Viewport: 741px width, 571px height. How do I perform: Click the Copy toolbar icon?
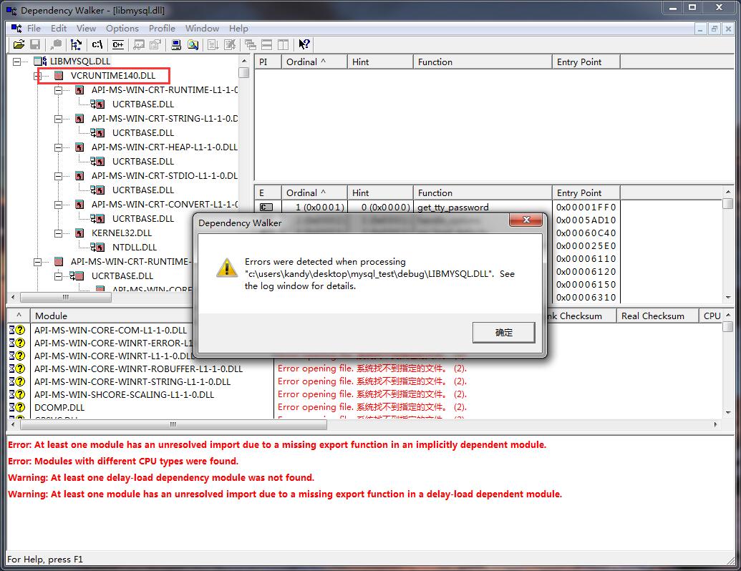pyautogui.click(x=56, y=44)
